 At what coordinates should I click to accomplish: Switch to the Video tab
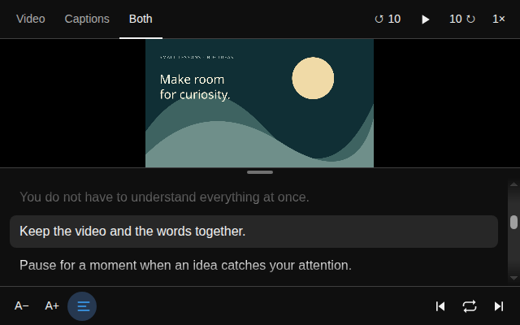[x=31, y=19]
